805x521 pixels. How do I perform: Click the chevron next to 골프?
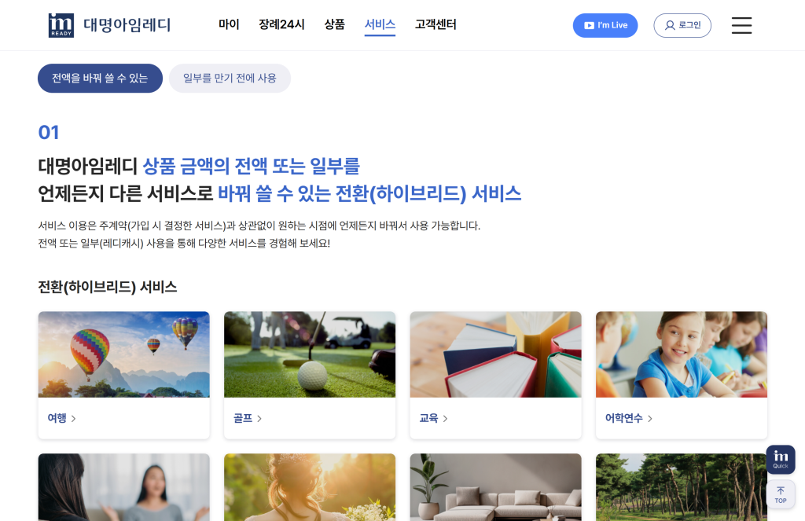point(259,419)
